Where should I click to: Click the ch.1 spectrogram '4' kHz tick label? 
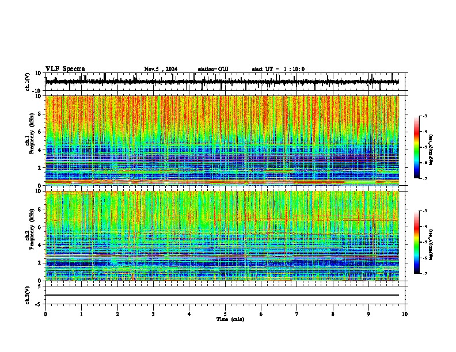[x=40, y=150]
